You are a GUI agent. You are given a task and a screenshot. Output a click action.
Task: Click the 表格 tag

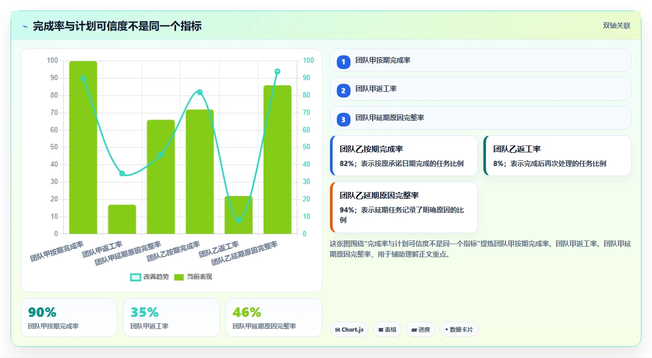[x=387, y=330]
